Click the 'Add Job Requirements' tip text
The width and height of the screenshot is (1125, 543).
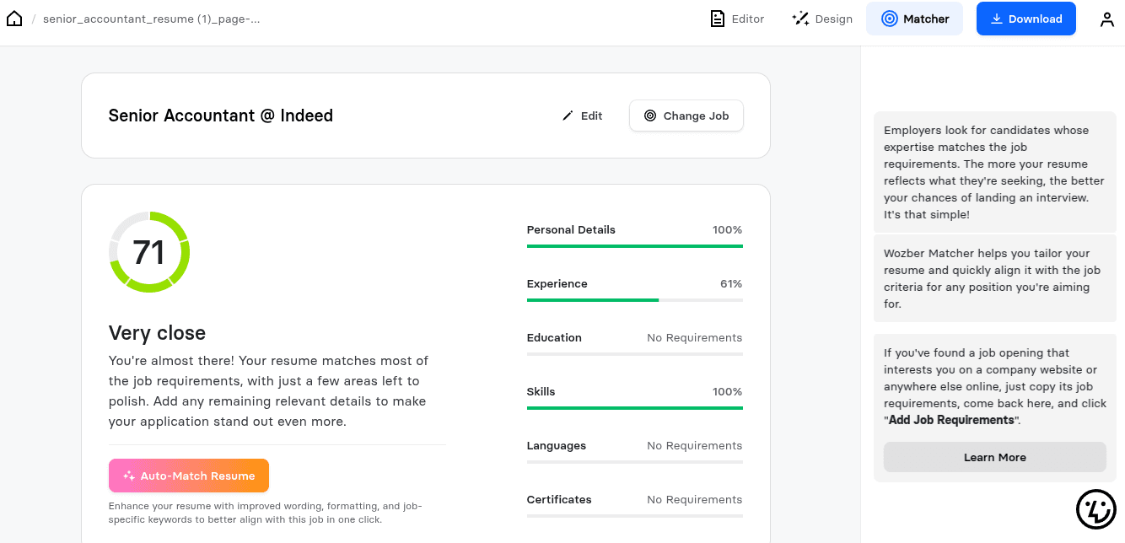951,420
